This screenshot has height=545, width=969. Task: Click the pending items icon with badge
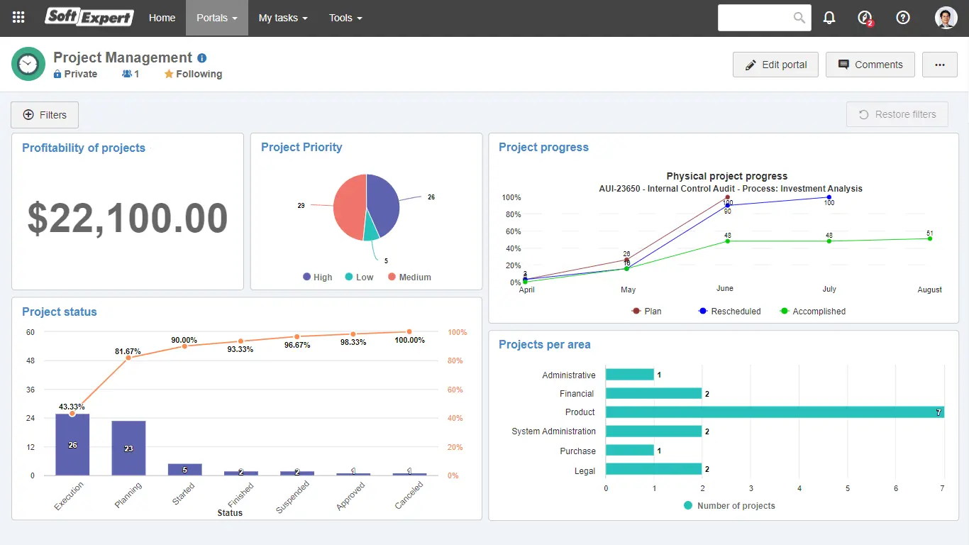(865, 18)
